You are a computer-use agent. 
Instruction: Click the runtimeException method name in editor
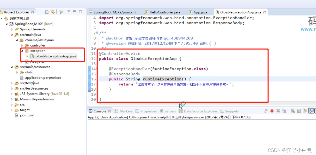[162, 79]
